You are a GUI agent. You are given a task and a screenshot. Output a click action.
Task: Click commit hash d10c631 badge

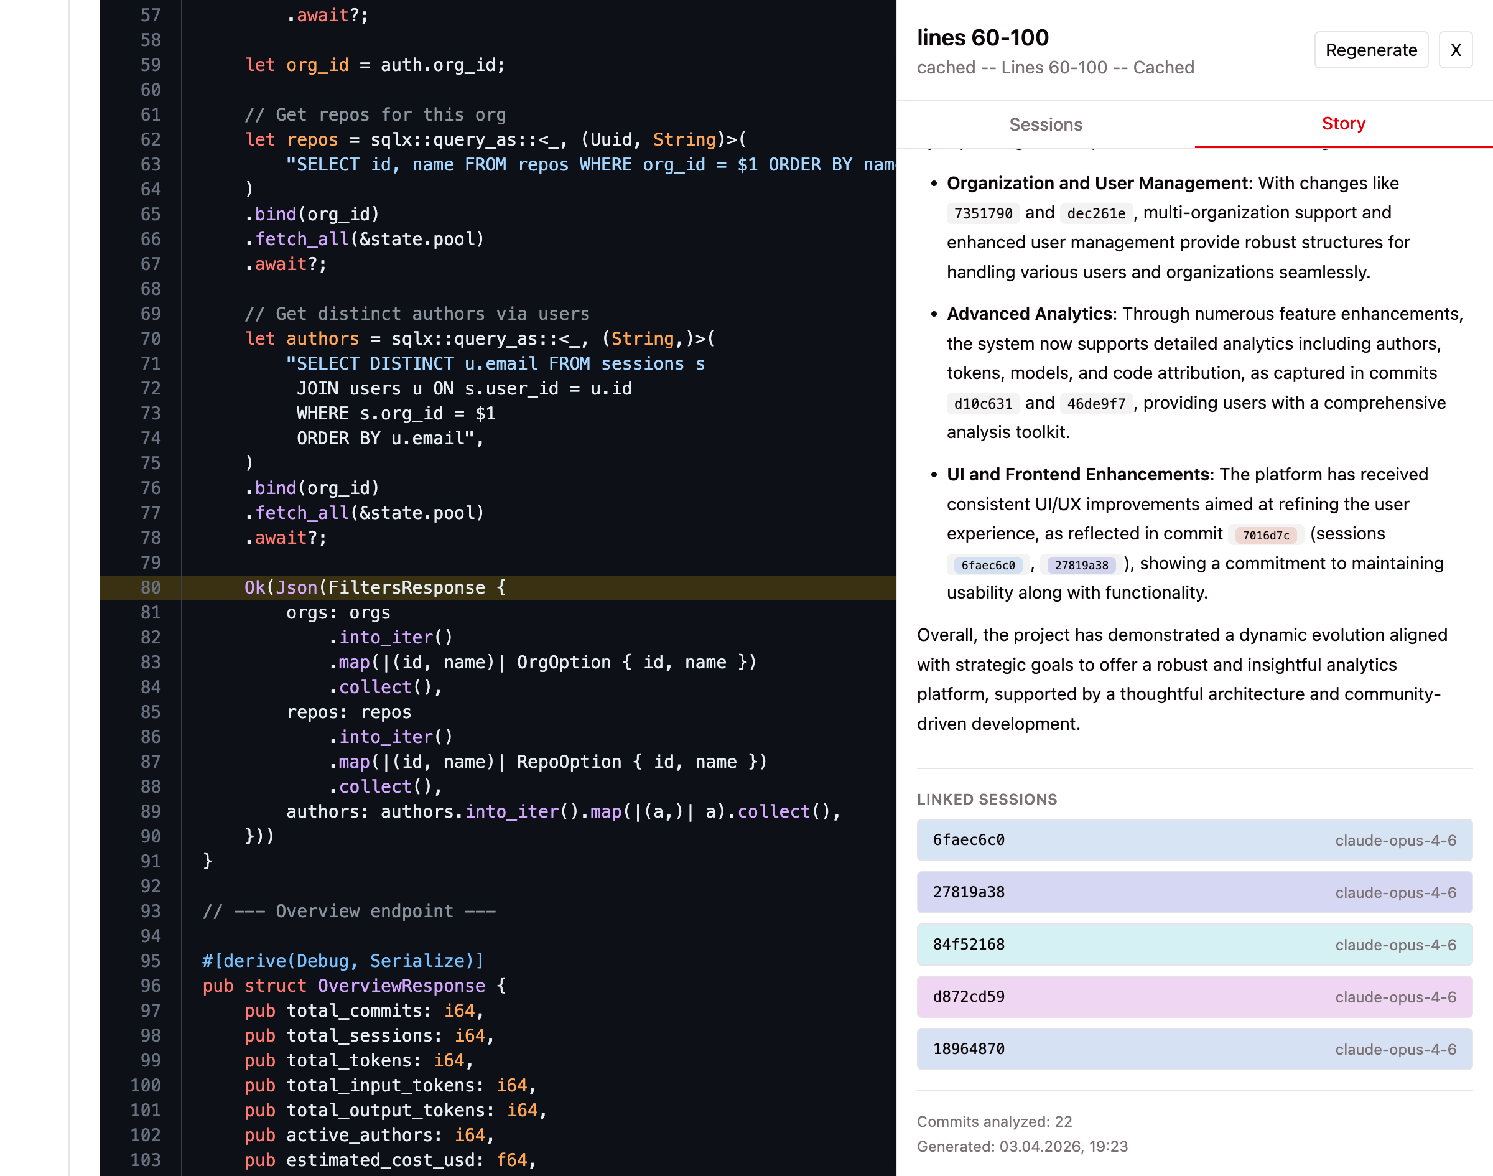pos(982,403)
